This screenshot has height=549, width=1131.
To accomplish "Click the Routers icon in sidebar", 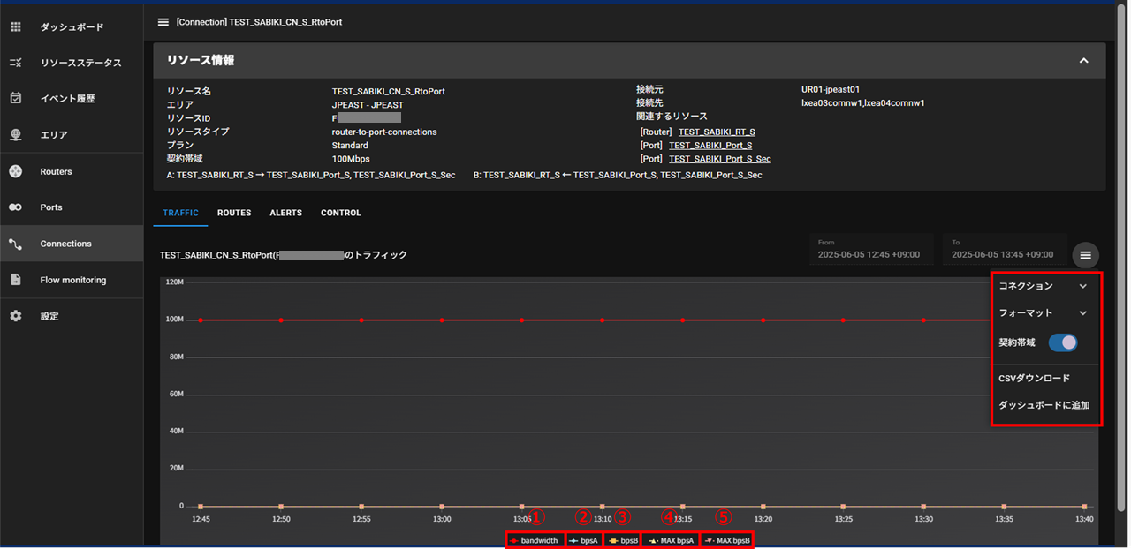I will coord(15,171).
